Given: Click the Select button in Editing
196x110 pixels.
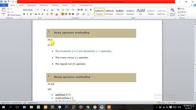Looking at the screenshot, I should [182, 15].
